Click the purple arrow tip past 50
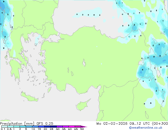 coord(84,127)
